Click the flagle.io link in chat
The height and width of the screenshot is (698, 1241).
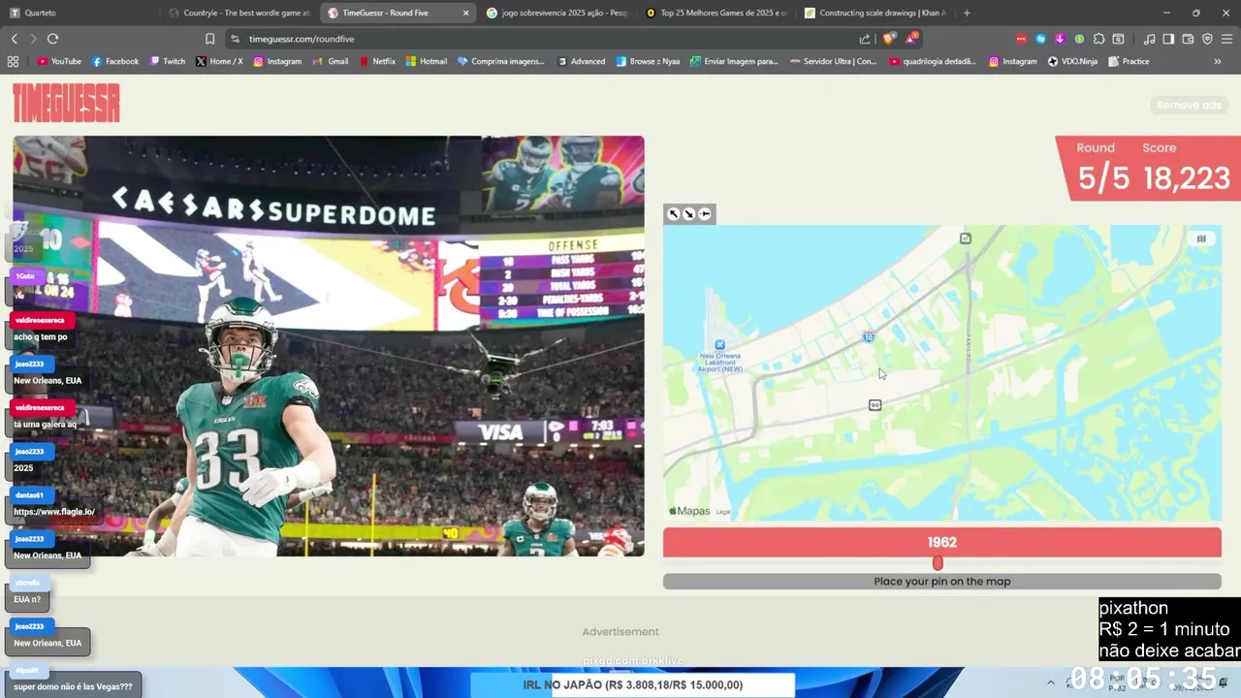[54, 512]
